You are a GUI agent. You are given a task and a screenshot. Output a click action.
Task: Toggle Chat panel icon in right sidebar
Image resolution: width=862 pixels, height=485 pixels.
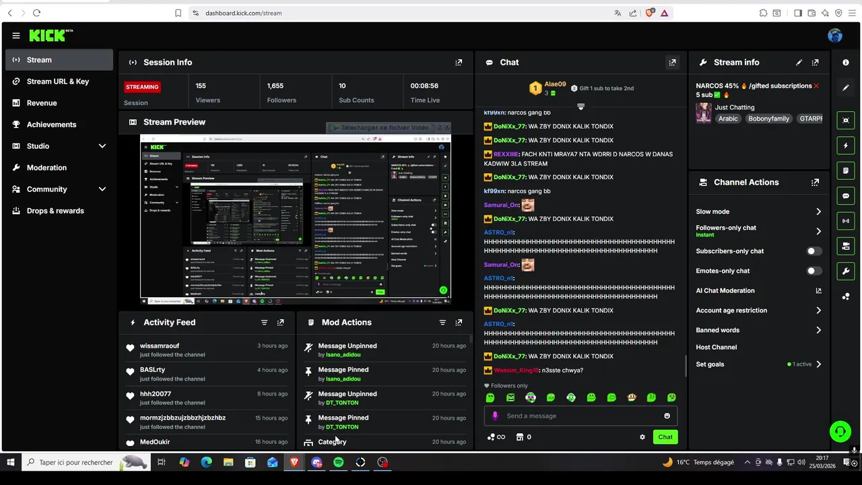(x=846, y=196)
